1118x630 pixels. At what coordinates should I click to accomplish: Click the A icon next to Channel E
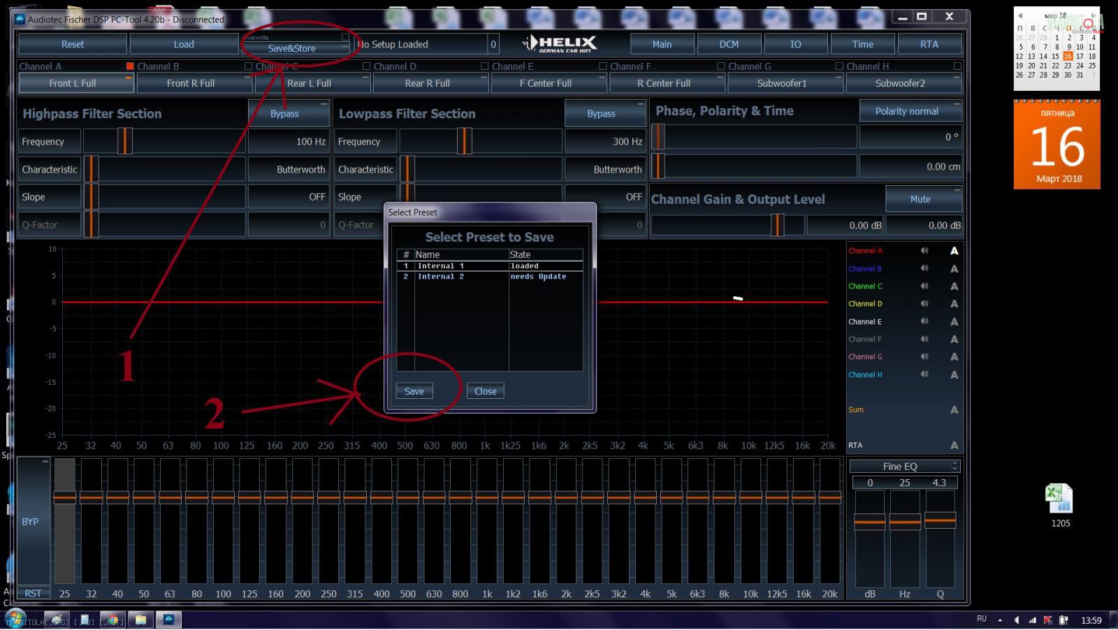pos(954,322)
